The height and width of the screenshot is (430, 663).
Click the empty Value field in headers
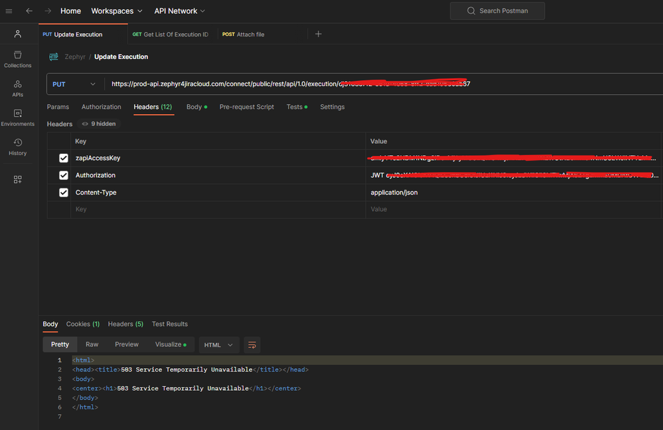point(513,209)
